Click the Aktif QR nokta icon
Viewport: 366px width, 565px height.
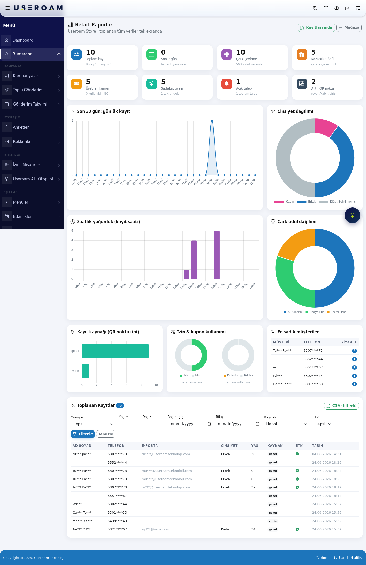click(302, 84)
